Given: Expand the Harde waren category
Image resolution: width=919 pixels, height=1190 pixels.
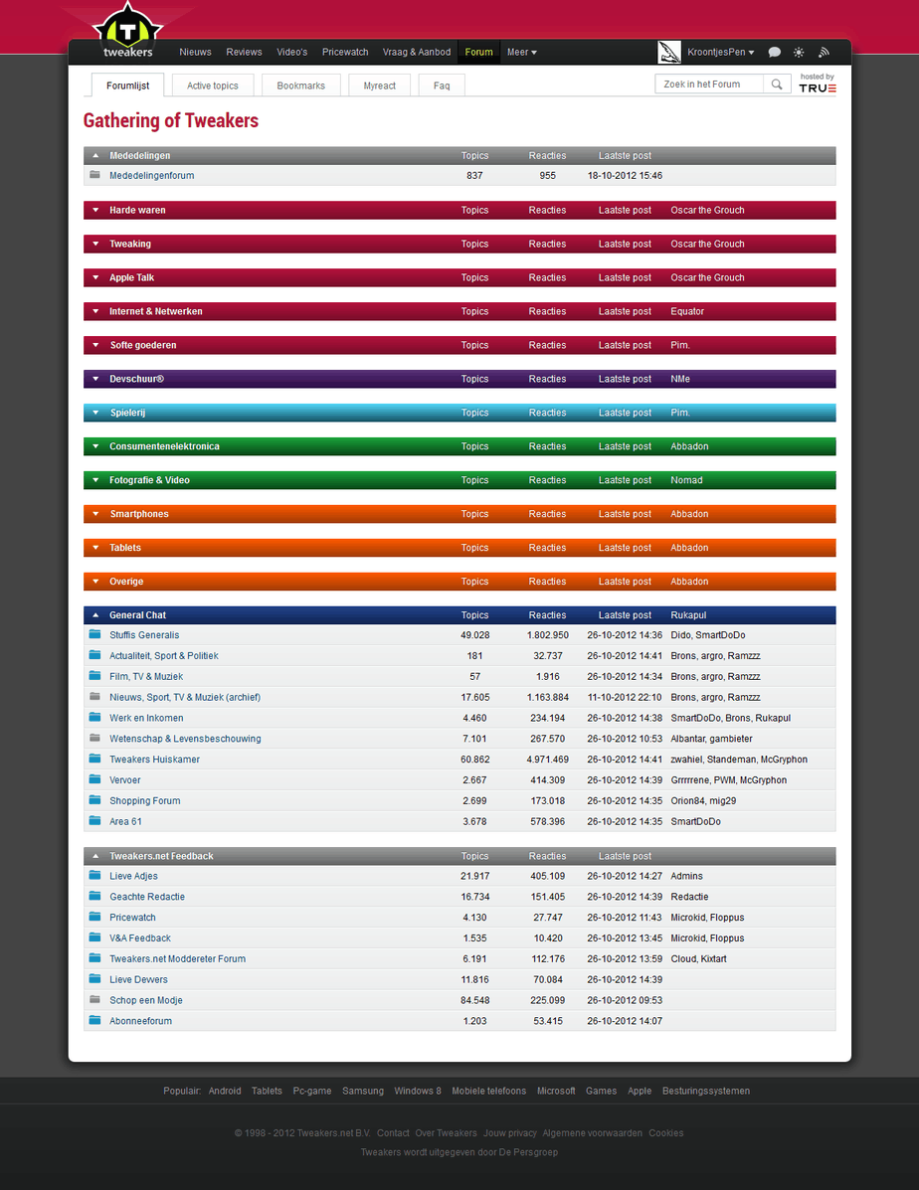Looking at the screenshot, I should [95, 210].
